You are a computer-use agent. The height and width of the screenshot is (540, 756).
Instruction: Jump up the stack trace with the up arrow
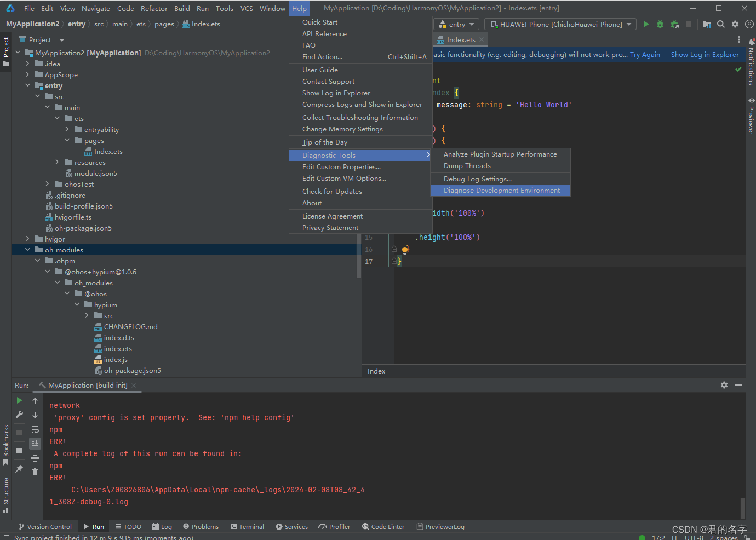(35, 400)
